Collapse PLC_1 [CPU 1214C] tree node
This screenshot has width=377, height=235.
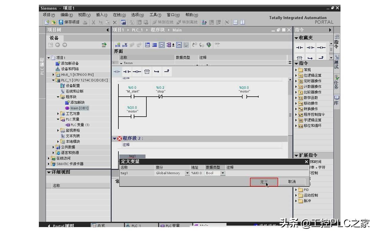53,80
